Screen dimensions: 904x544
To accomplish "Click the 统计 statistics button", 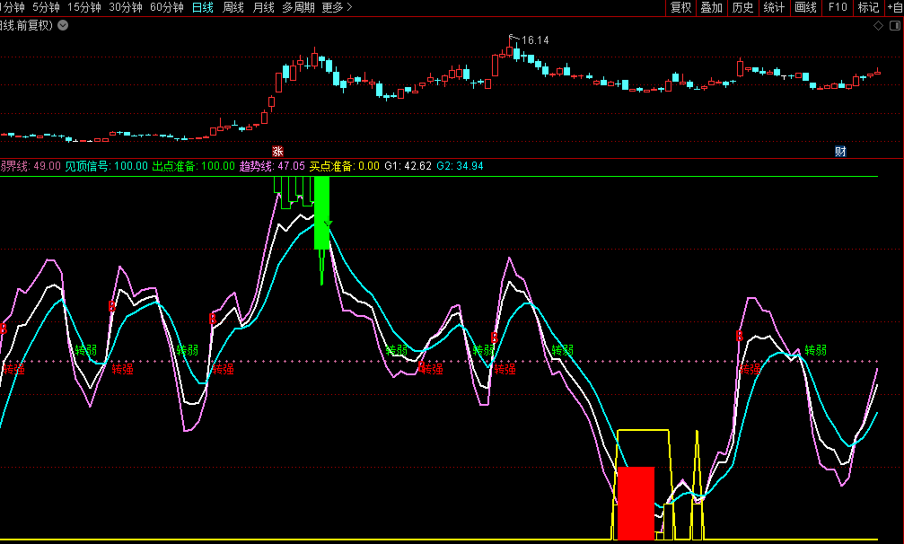I will click(x=774, y=7).
